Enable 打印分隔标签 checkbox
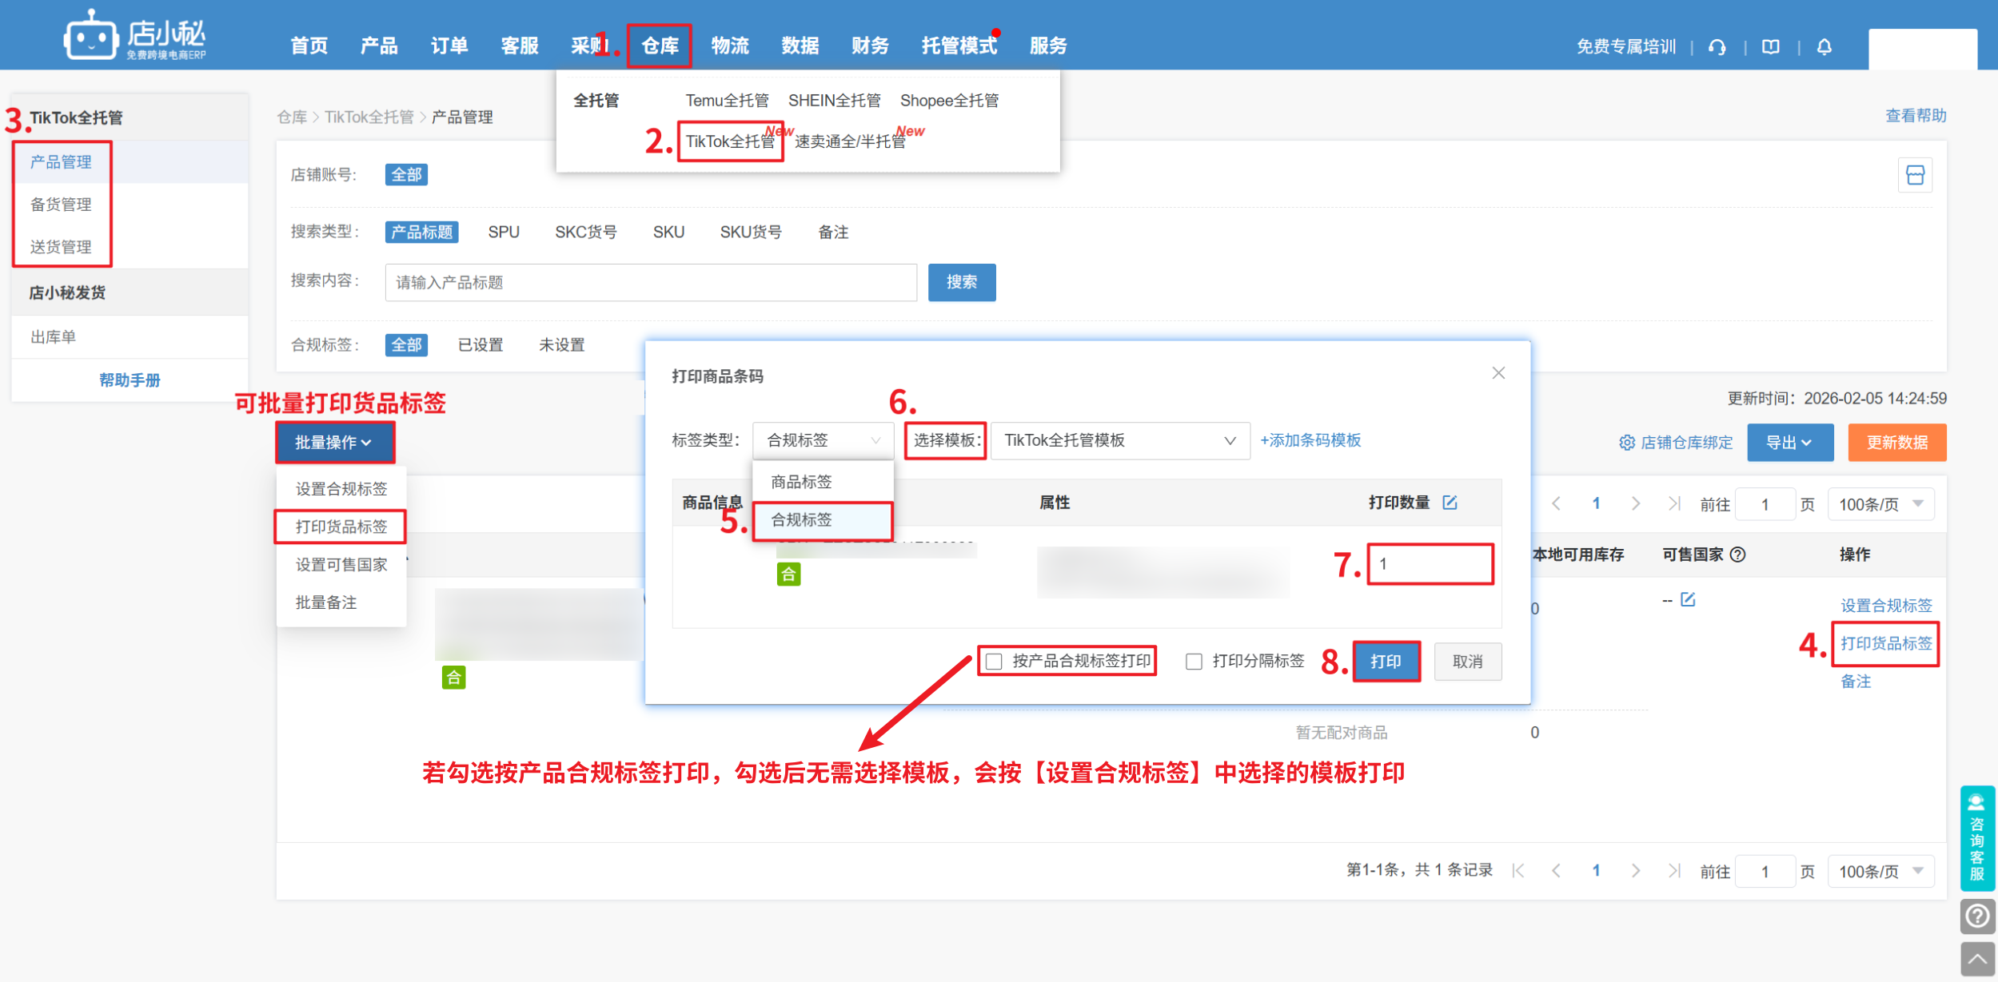Viewport: 1998px width, 982px height. click(x=1194, y=662)
